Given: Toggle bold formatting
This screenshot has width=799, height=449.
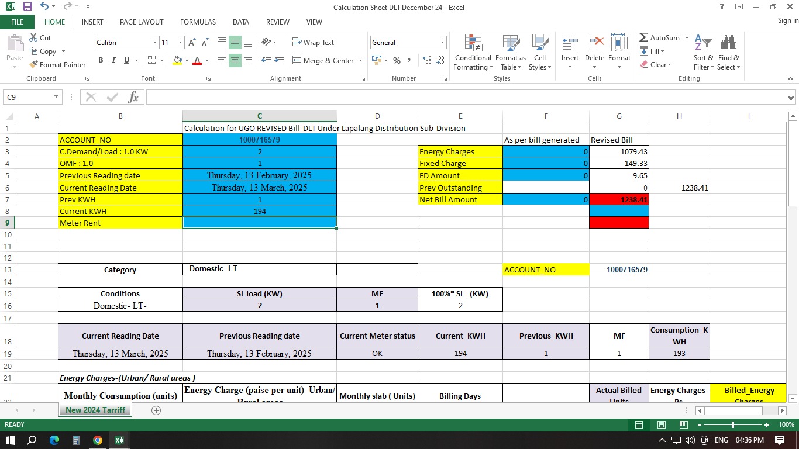Looking at the screenshot, I should [101, 60].
